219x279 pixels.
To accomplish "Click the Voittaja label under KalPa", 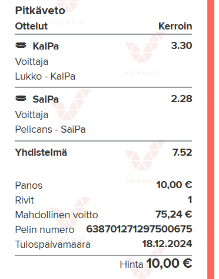I will click(32, 62).
